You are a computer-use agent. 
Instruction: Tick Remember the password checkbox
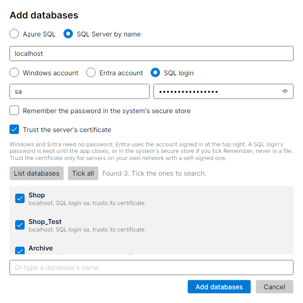[14, 110]
